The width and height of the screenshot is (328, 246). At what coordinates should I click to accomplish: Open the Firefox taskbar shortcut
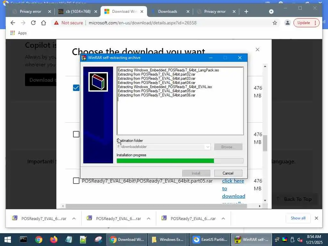[x=54, y=240]
